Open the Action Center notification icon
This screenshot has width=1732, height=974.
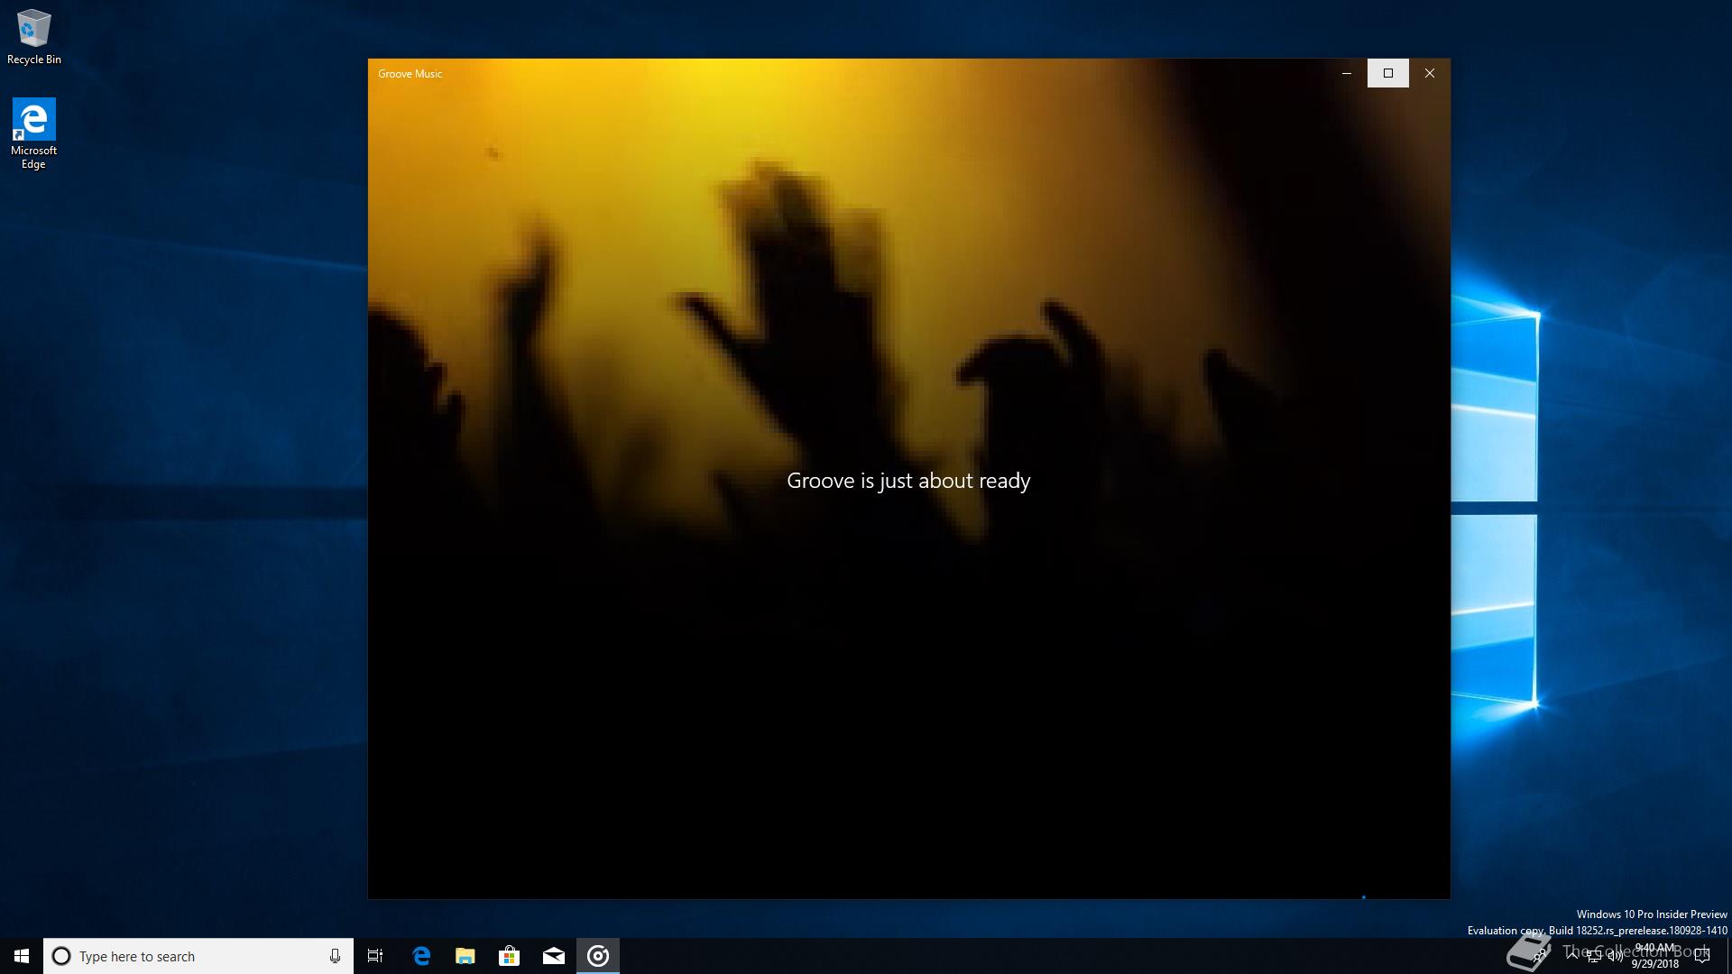[x=1702, y=956]
